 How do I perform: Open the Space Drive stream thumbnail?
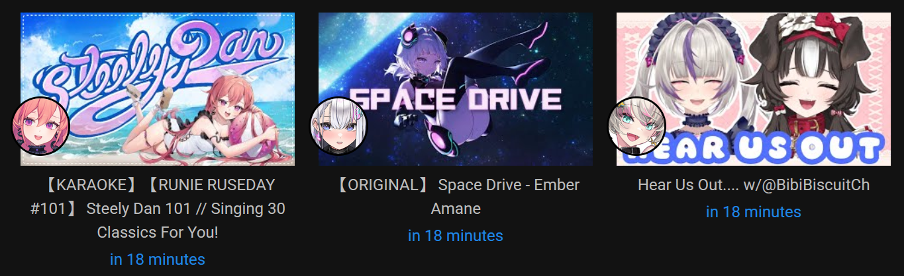point(456,88)
